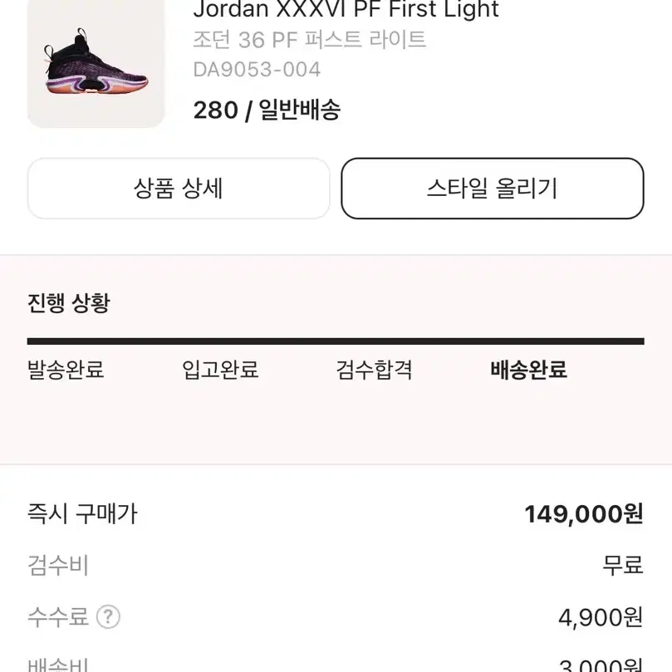Open the 상품 상세 button
This screenshot has width=672, height=672.
click(179, 188)
